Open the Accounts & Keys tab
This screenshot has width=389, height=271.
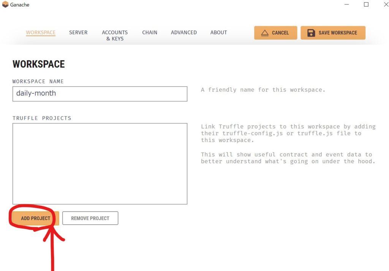[115, 35]
